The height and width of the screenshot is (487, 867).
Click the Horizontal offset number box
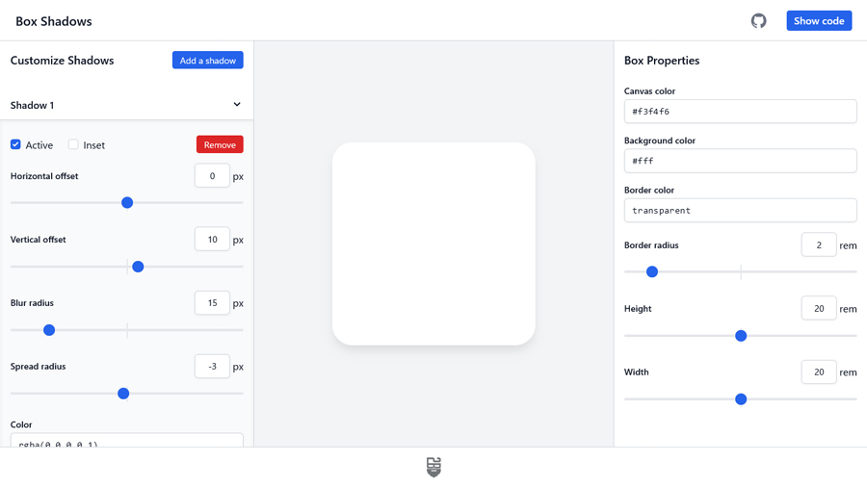[x=212, y=176]
